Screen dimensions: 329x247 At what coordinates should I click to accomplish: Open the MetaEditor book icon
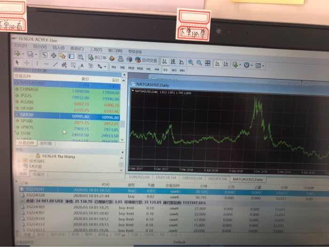tap(112, 58)
